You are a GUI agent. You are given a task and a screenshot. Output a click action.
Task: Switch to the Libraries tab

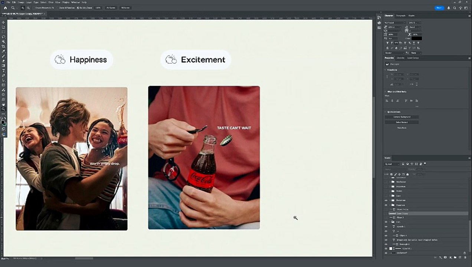(x=400, y=58)
